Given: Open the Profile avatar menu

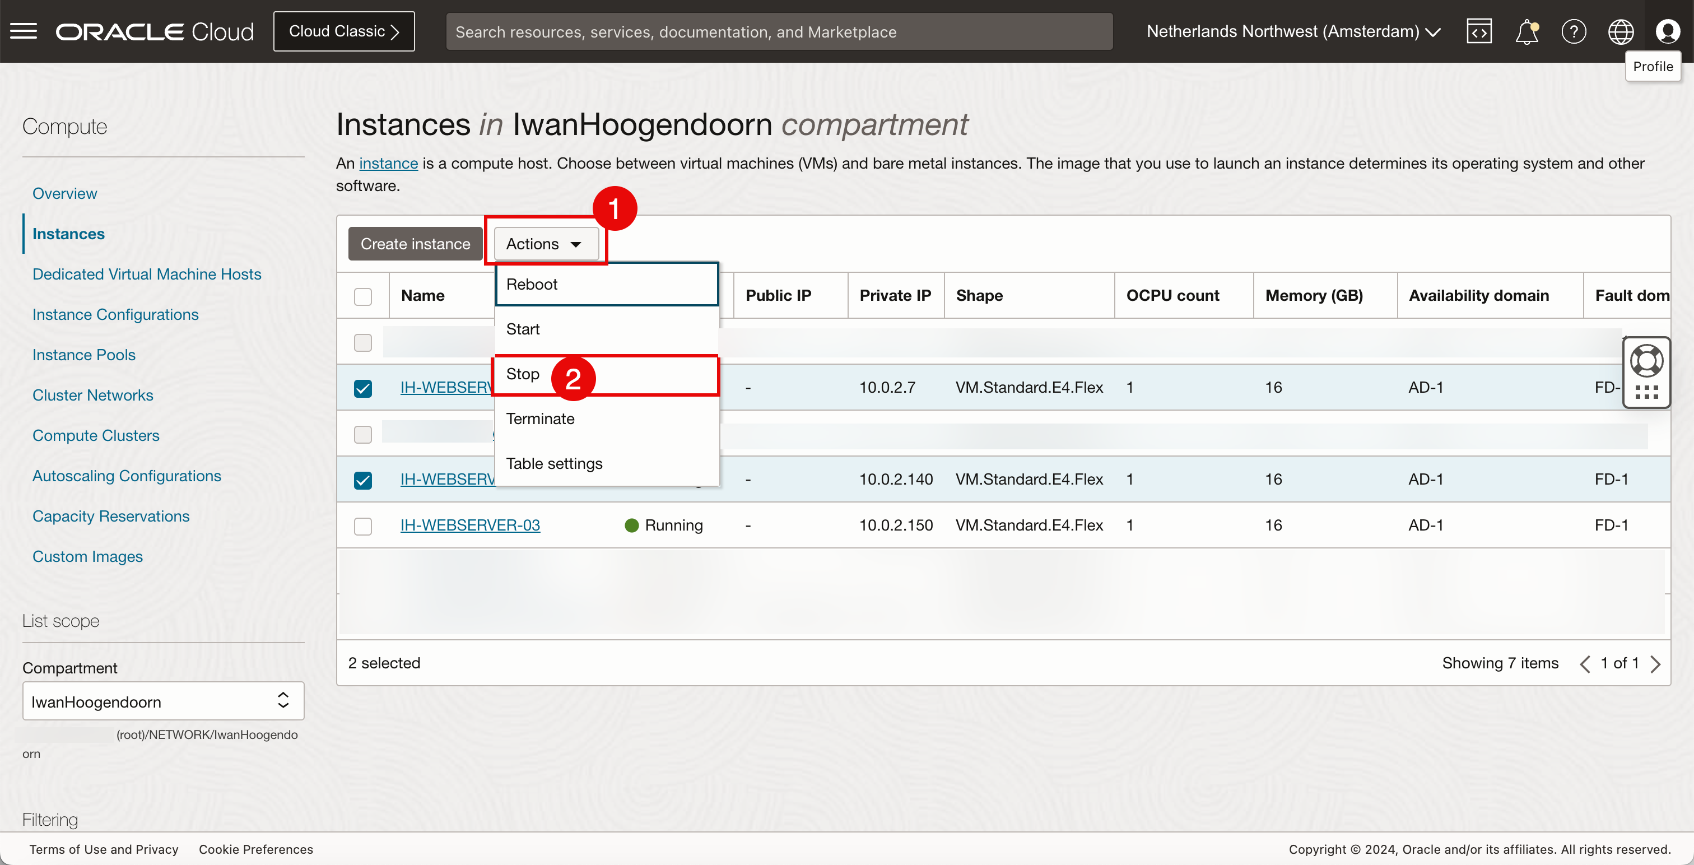Looking at the screenshot, I should tap(1667, 31).
